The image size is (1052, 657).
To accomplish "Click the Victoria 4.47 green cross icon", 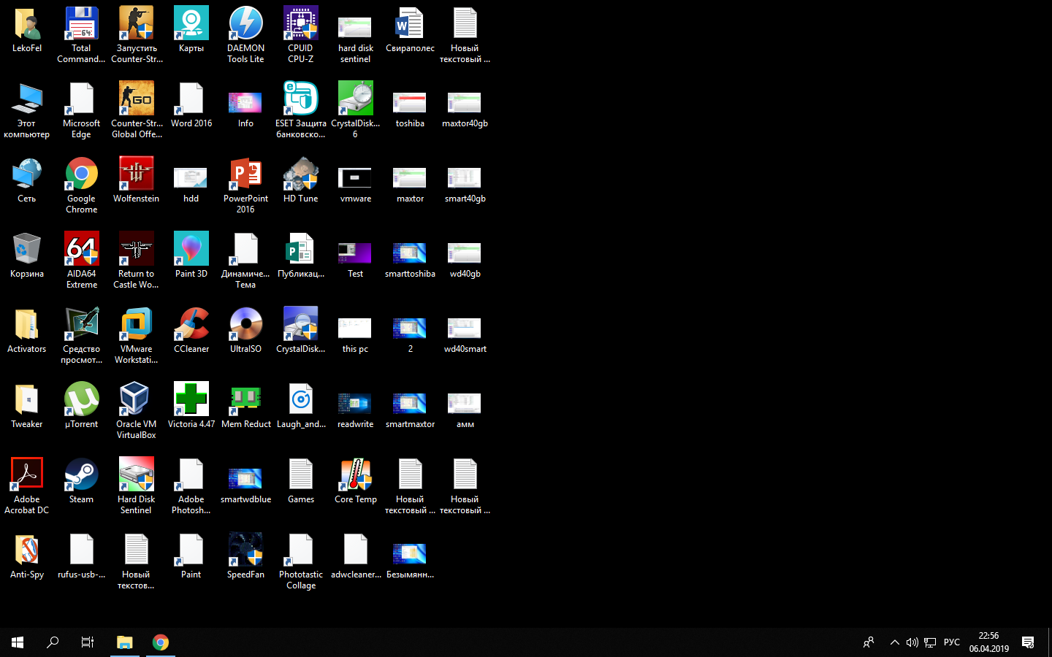I will coord(191,399).
